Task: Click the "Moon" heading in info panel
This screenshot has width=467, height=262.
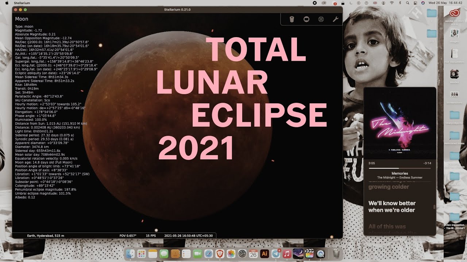Action: (22, 19)
